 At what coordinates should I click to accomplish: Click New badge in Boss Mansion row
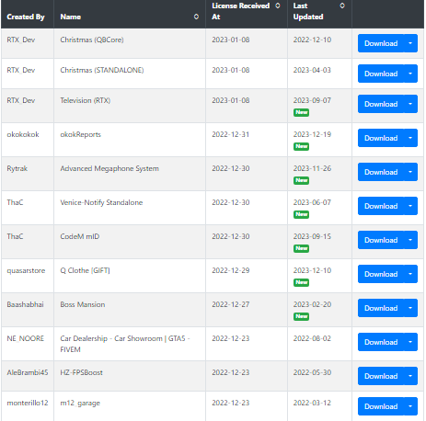coord(301,316)
